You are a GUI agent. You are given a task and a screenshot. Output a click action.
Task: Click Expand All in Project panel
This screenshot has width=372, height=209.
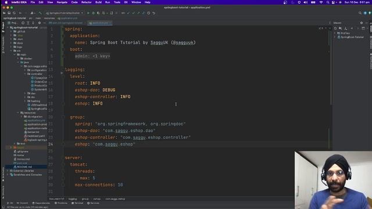pos(28,23)
